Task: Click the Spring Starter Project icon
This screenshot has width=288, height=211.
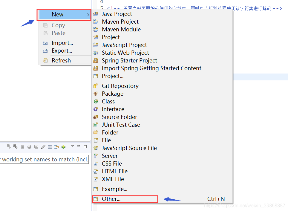Action: pyautogui.click(x=96, y=60)
